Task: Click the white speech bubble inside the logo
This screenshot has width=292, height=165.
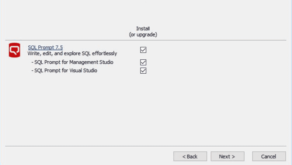Action: click(14, 50)
